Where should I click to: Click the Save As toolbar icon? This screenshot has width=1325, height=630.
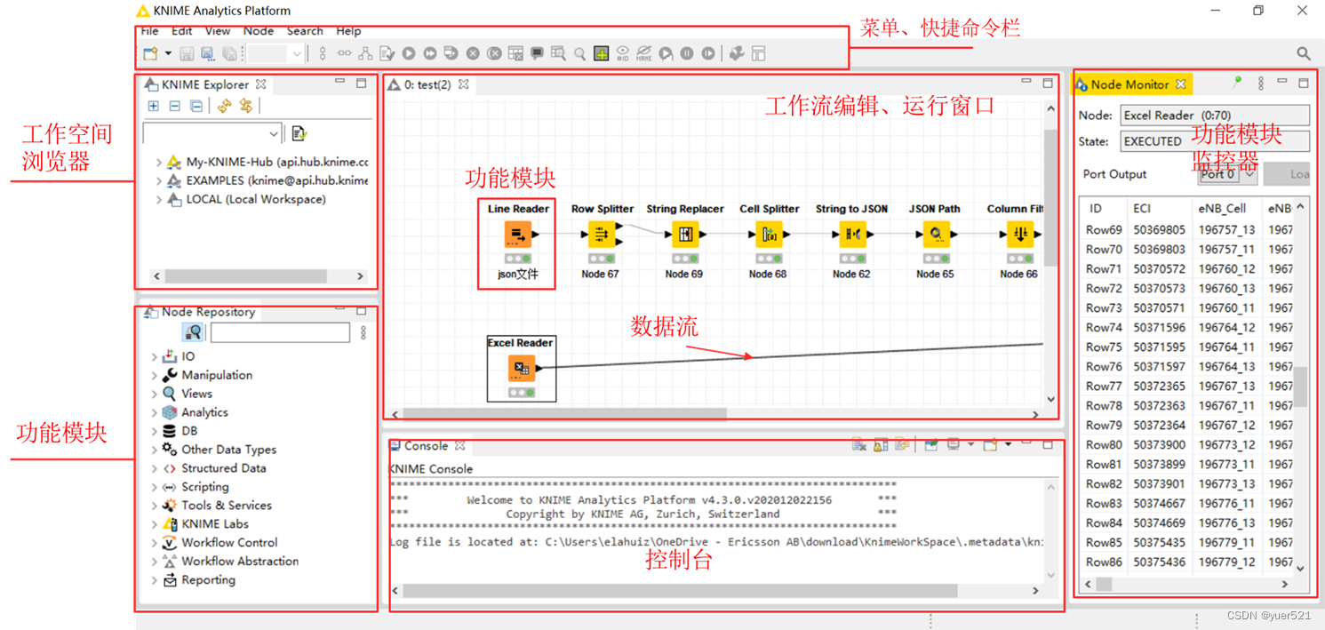coord(208,53)
